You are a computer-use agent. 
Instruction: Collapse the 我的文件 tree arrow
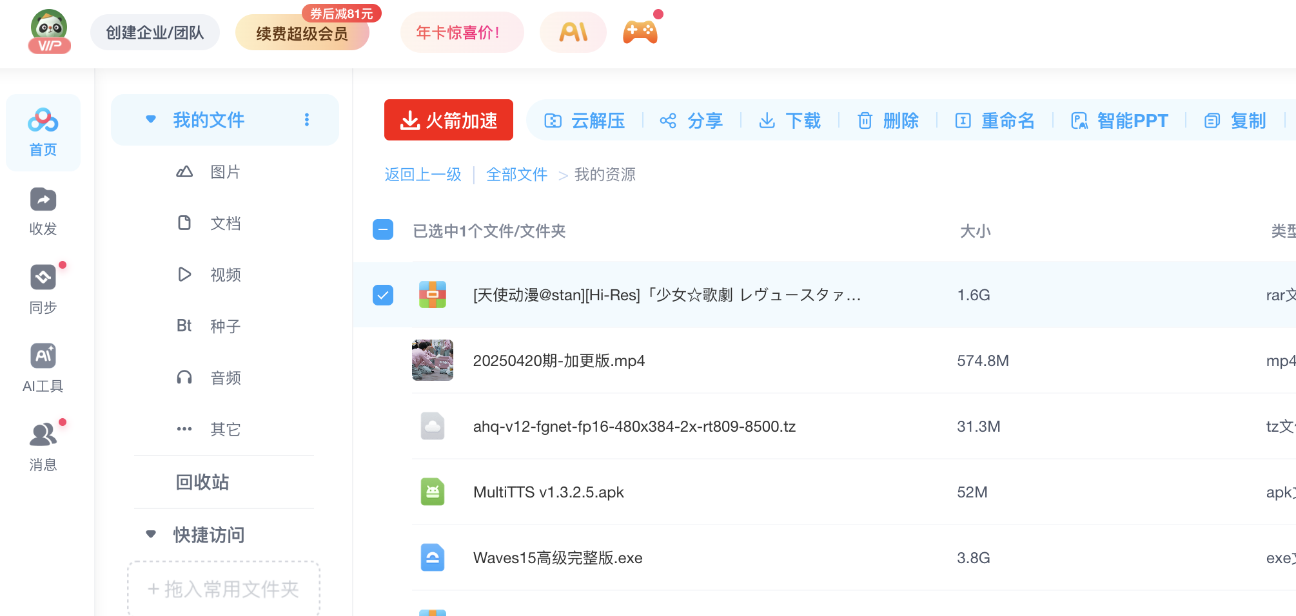click(x=151, y=120)
